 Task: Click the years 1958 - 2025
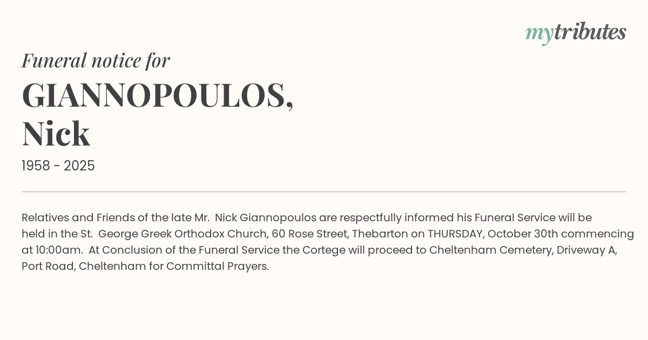58,166
